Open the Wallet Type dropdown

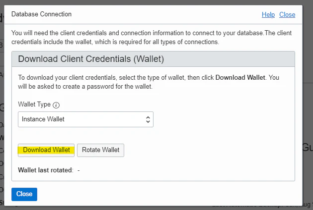(85, 119)
